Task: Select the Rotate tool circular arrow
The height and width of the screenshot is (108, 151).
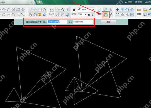Action: [x=127, y=9]
